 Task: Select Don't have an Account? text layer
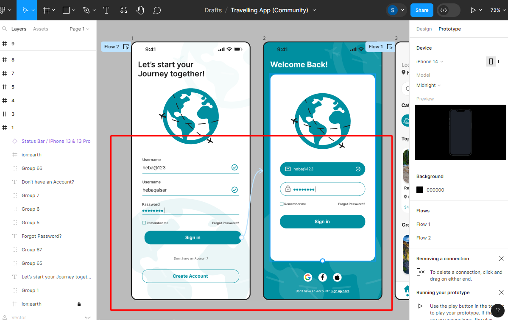(48, 182)
